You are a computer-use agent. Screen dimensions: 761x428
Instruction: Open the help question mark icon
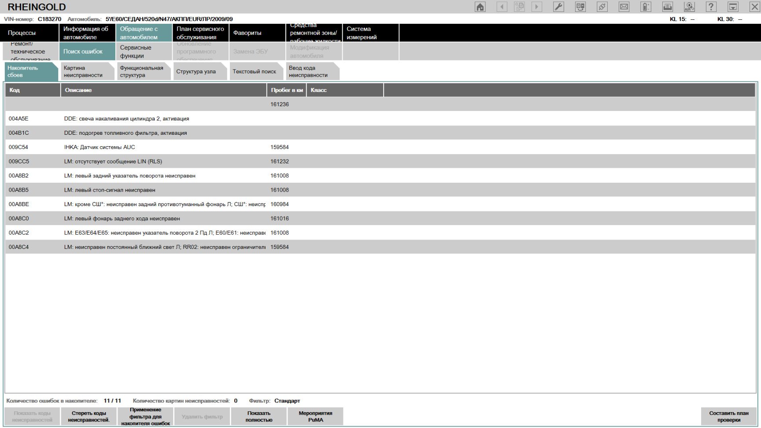711,7
